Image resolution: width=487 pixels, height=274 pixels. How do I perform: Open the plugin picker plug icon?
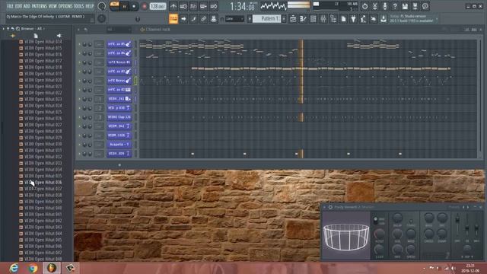[353, 19]
